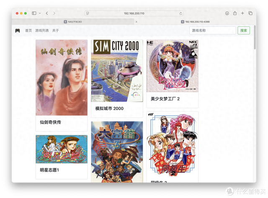Open the 仙剑奇侠传 cover image
This screenshot has height=198, width=268.
click(x=62, y=77)
